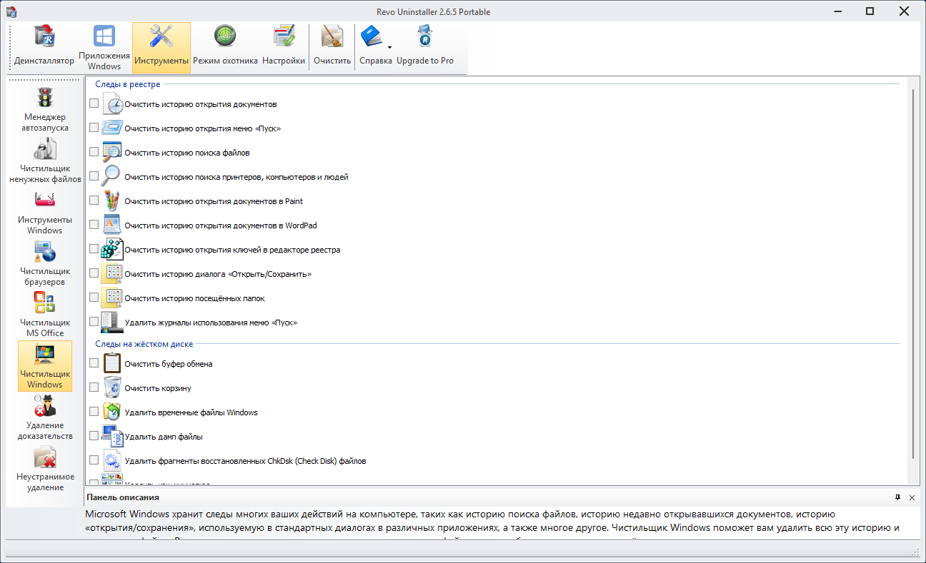Viewport: 926px width, 563px height.
Task: Close the Панель описания panel
Action: point(912,497)
